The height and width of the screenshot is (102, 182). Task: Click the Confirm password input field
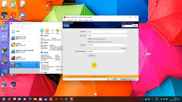tap(107, 51)
